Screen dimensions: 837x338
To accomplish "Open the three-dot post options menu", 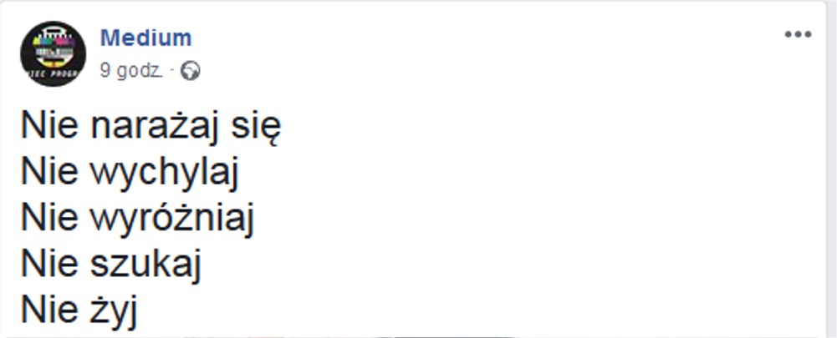I will (x=797, y=35).
